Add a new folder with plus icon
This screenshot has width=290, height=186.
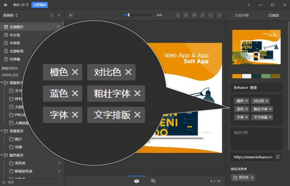[x=59, y=15]
